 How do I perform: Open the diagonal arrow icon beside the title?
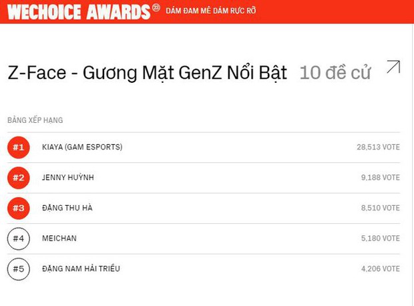click(393, 67)
